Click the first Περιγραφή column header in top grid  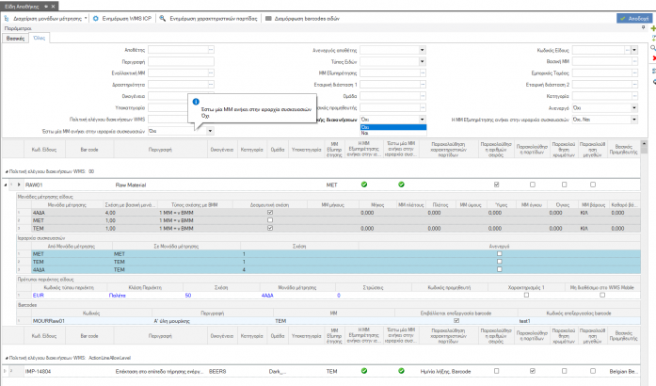point(160,150)
